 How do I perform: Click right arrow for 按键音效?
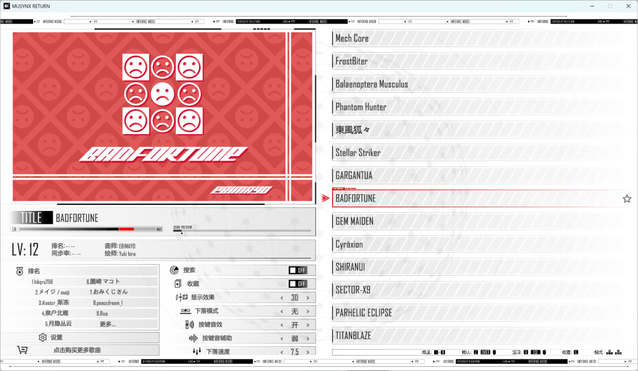(x=308, y=325)
